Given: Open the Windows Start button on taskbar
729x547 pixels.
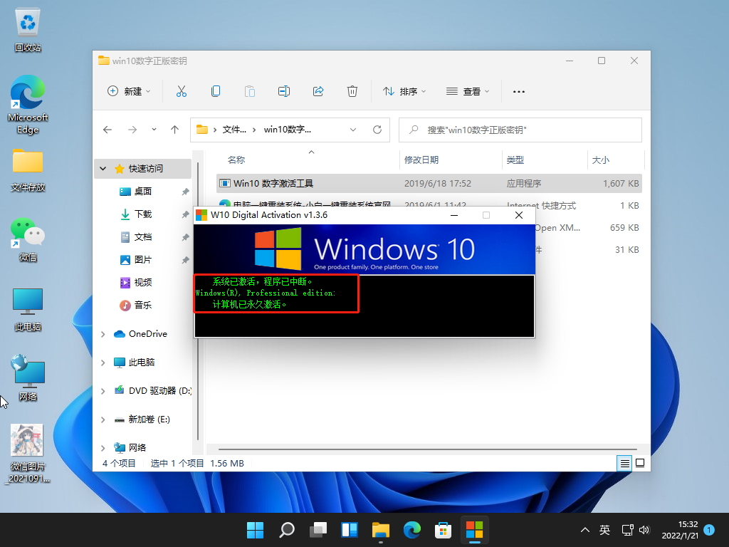Looking at the screenshot, I should point(254,530).
